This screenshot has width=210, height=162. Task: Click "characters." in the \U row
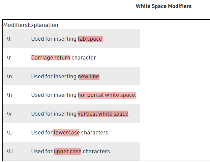coord(97,151)
